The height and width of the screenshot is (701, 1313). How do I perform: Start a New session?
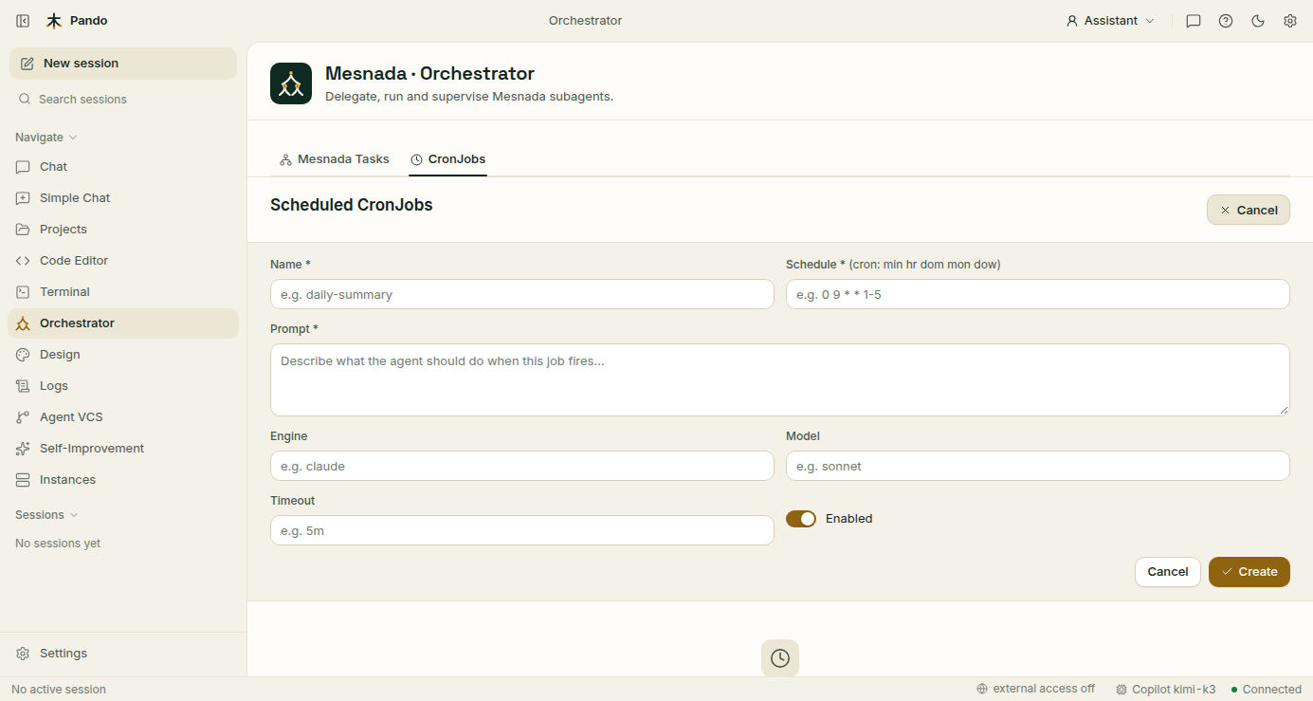click(x=123, y=64)
